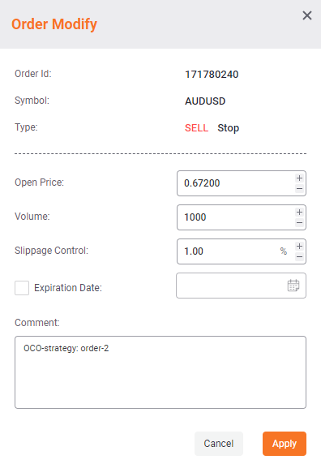Click the order ID number 171780240
The height and width of the screenshot is (464, 321).
pyautogui.click(x=212, y=75)
